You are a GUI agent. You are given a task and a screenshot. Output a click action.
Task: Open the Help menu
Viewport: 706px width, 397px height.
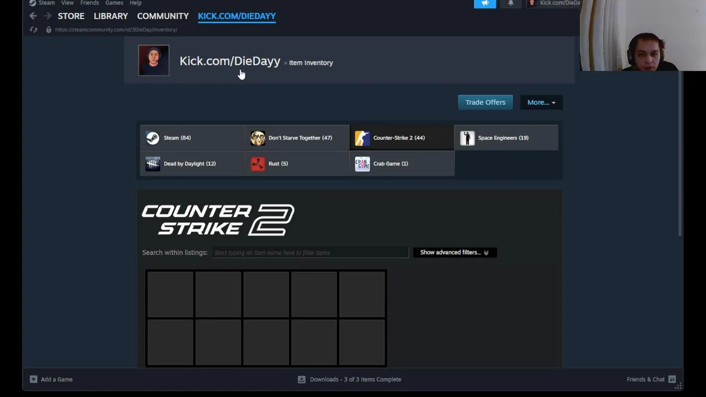tap(136, 3)
